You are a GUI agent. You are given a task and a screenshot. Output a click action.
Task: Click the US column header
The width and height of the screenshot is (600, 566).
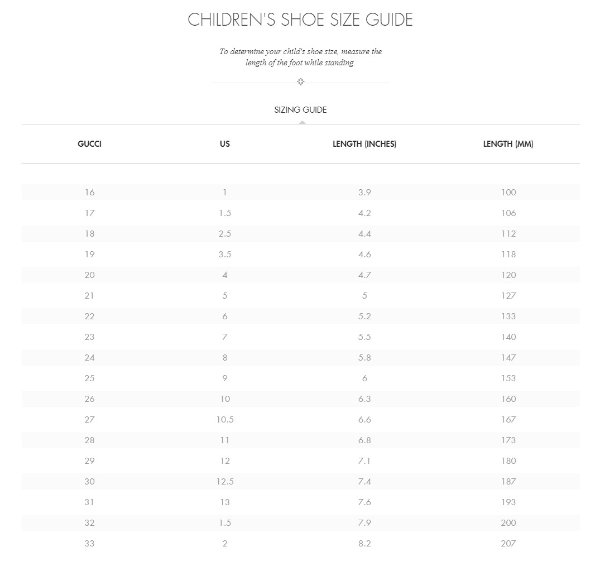pos(224,144)
